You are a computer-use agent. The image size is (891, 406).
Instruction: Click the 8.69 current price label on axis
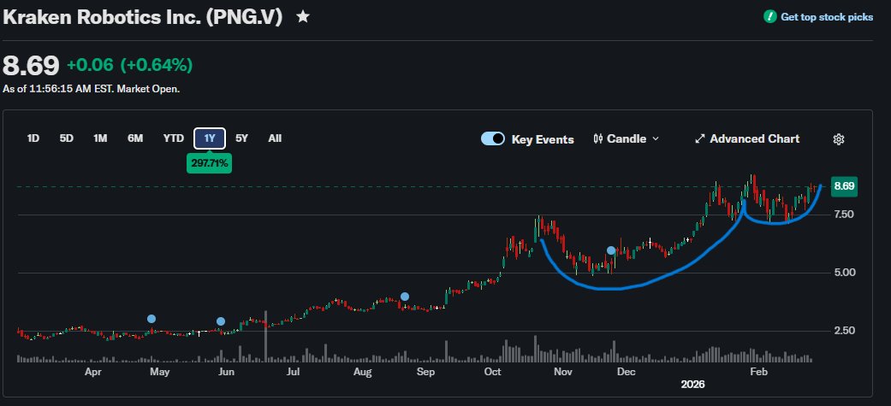click(x=844, y=187)
